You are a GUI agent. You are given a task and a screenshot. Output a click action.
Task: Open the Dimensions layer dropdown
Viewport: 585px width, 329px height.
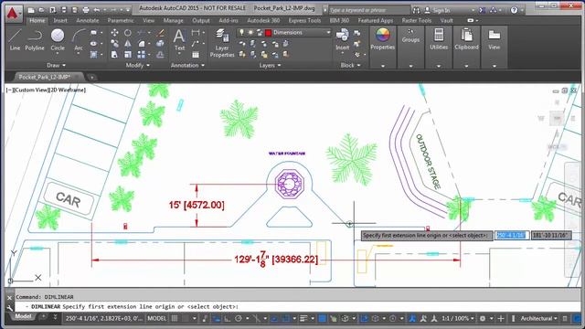[x=328, y=33]
